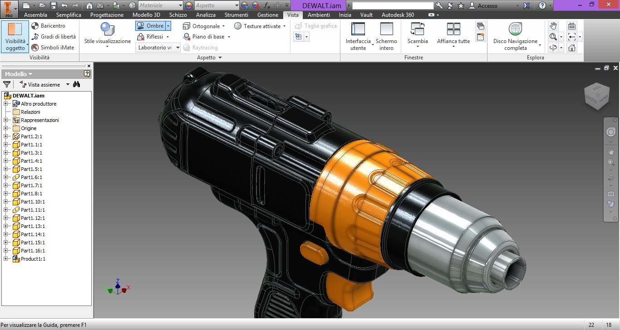Open Texture attivate dropdown

260,26
